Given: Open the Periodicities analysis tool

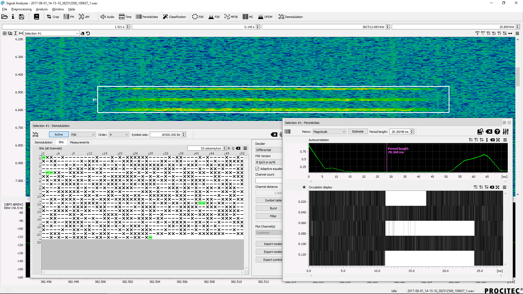Looking at the screenshot, I should (x=147, y=17).
